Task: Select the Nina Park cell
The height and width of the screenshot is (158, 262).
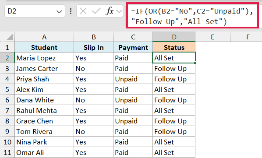Action: [x=44, y=142]
